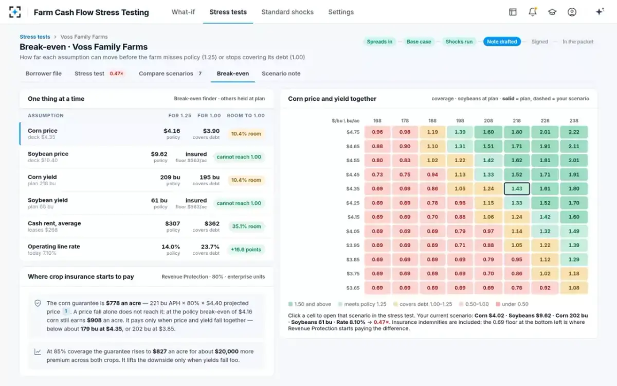
Task: Open the Borrower file sub-tab
Action: (44, 74)
